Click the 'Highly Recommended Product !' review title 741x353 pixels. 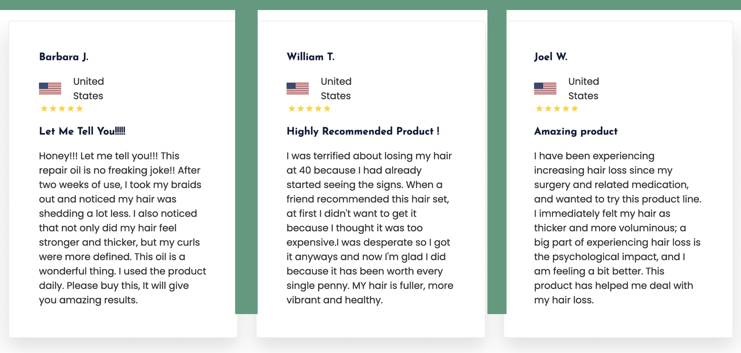click(x=363, y=131)
